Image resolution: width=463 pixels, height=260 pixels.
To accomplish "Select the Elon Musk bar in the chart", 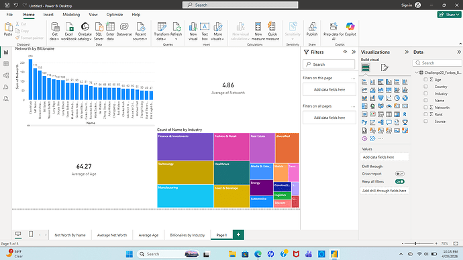I will (x=30, y=79).
